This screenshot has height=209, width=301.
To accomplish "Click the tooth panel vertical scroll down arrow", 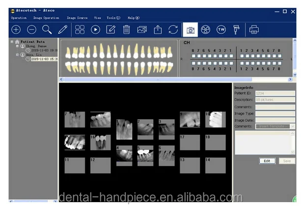I will [295, 75].
